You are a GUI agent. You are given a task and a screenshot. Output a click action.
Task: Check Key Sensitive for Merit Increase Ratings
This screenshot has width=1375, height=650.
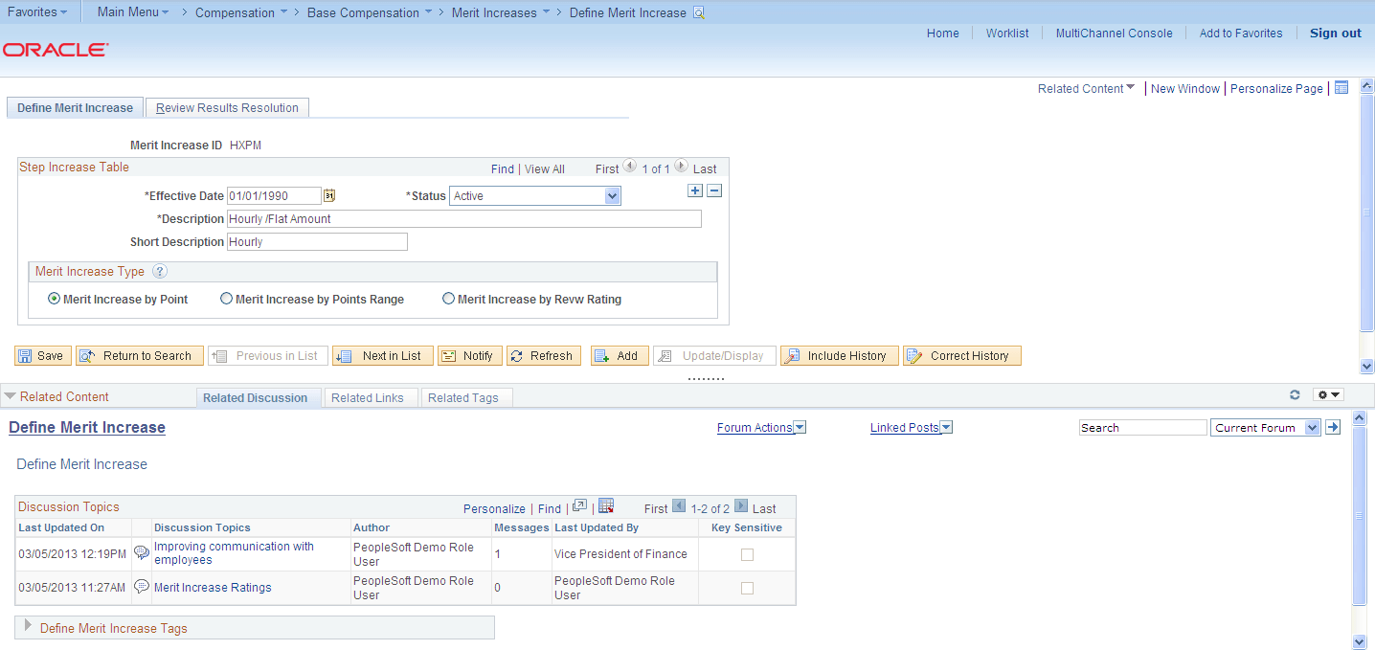747,588
